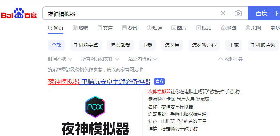Open the 采购 tab
Screen dimensions: 280x136
point(253,28)
